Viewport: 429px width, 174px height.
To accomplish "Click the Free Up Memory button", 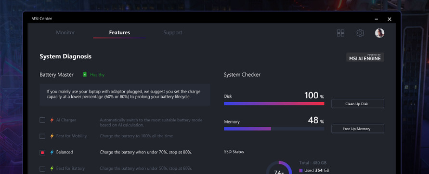I will tap(358, 129).
